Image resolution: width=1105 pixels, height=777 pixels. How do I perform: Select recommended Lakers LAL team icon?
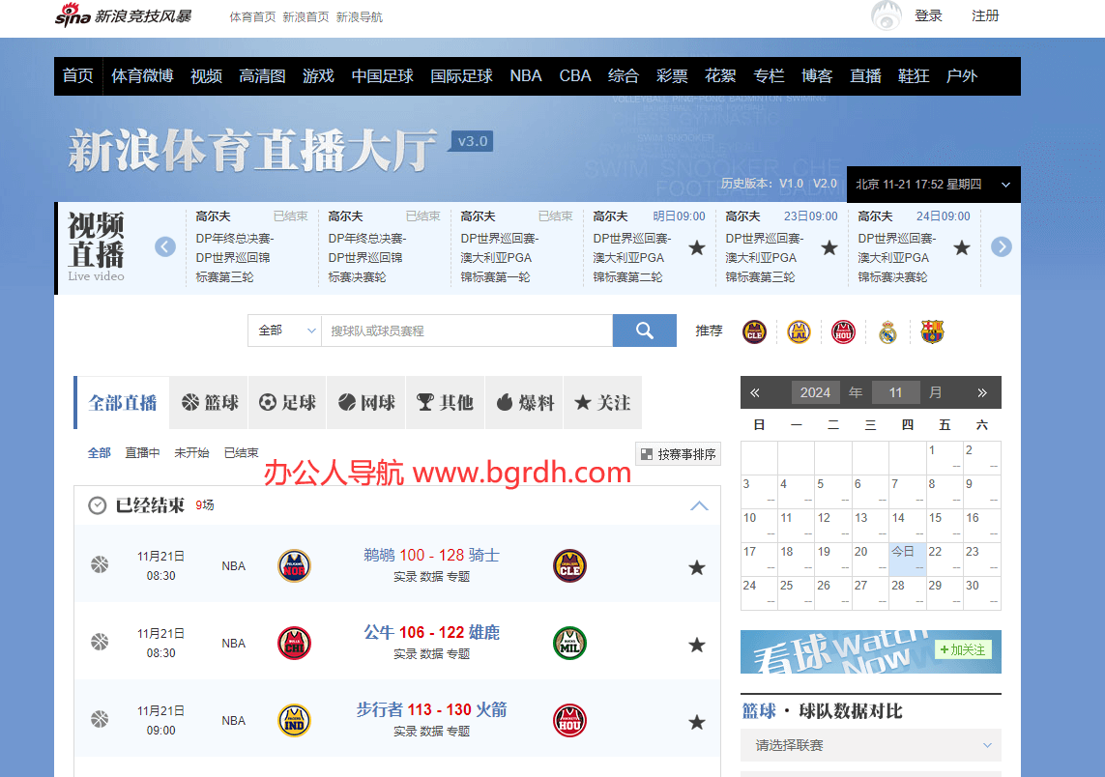[x=799, y=331]
